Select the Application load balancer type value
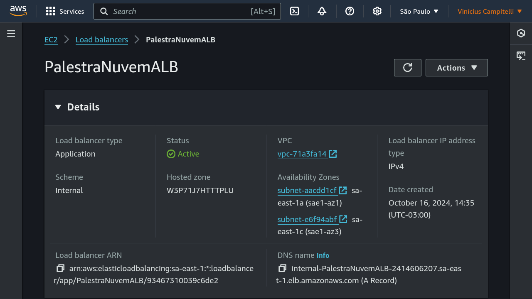Viewport: 532px width, 299px height. (x=75, y=154)
